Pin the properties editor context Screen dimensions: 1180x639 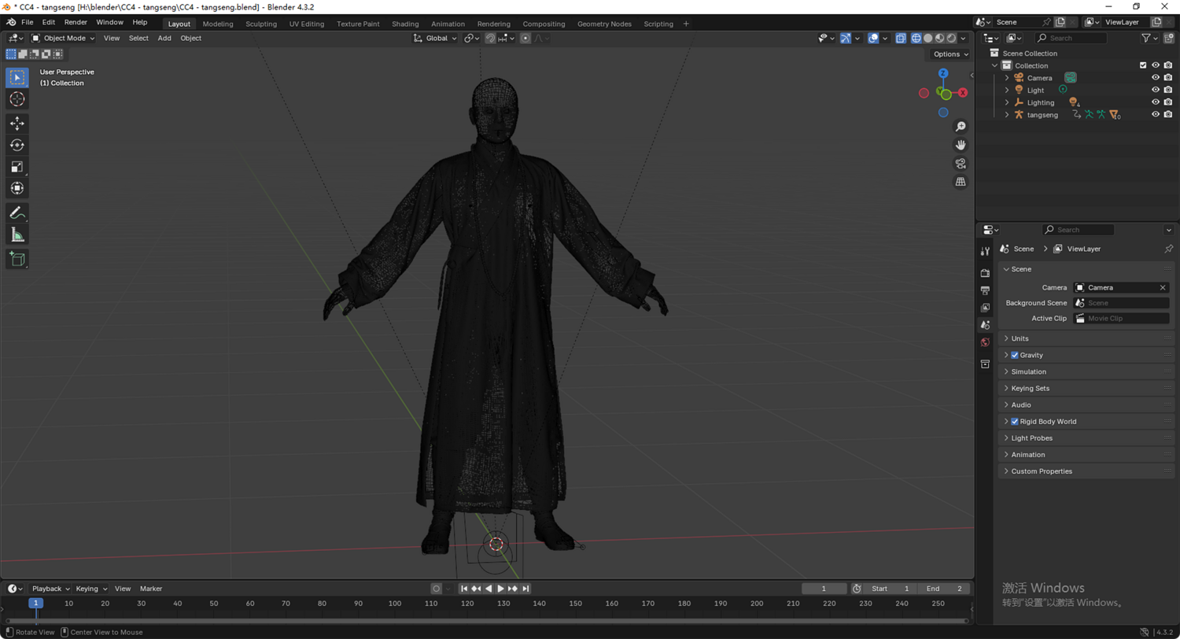click(x=1168, y=249)
